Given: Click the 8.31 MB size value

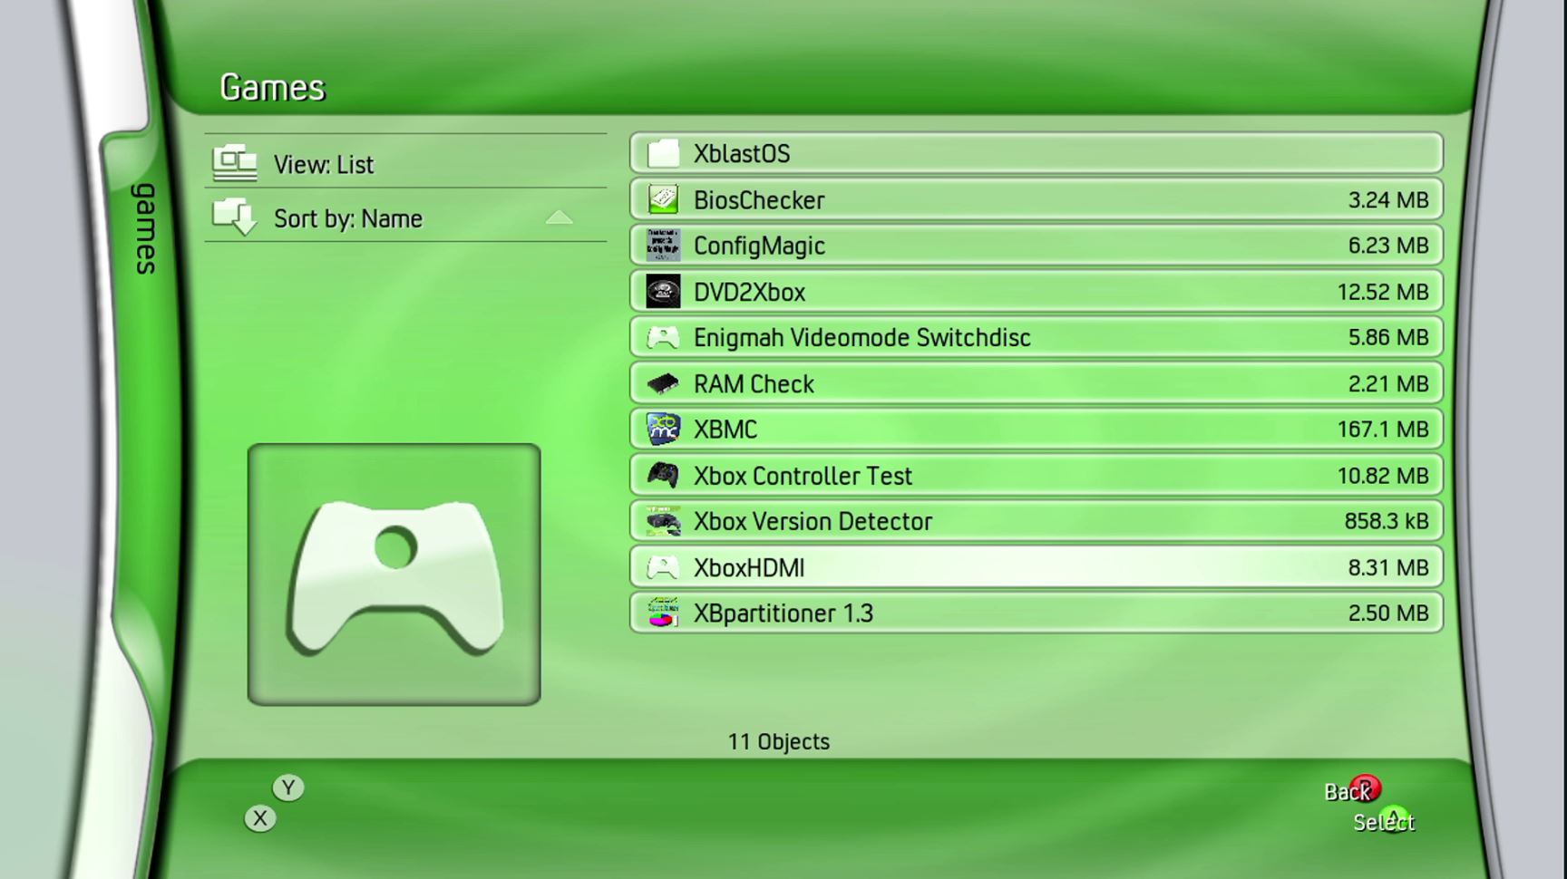Looking at the screenshot, I should tap(1388, 567).
